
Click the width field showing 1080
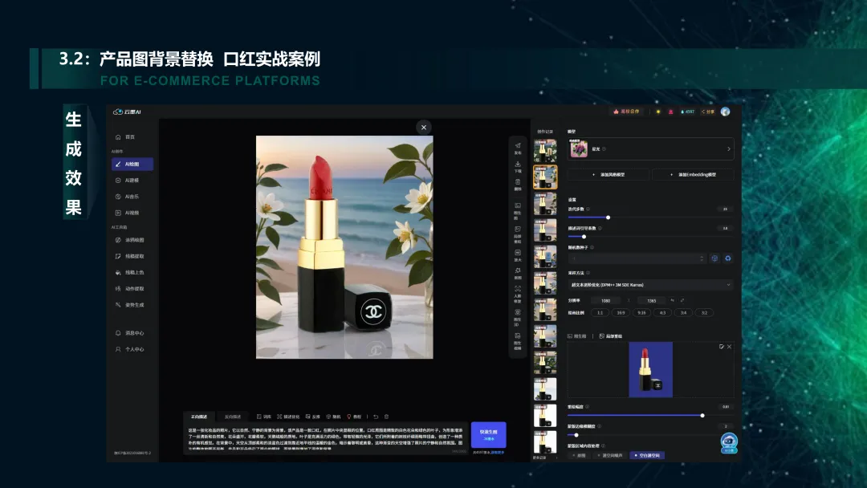click(606, 301)
